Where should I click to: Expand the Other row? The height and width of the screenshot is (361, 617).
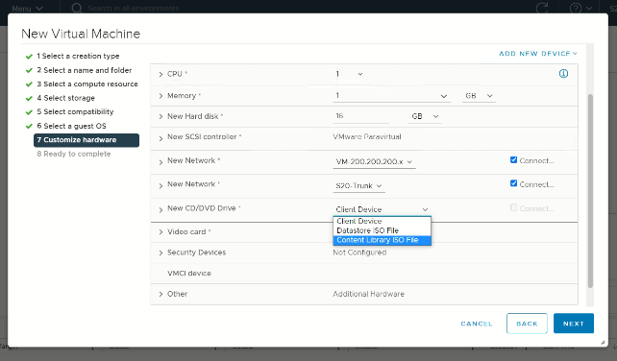160,294
